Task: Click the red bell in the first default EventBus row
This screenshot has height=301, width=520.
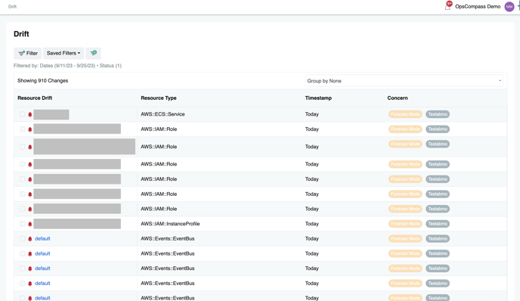Action: point(29,239)
